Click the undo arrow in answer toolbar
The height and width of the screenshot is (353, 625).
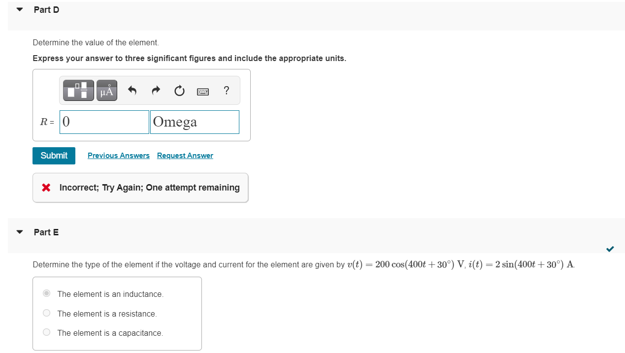(x=132, y=90)
